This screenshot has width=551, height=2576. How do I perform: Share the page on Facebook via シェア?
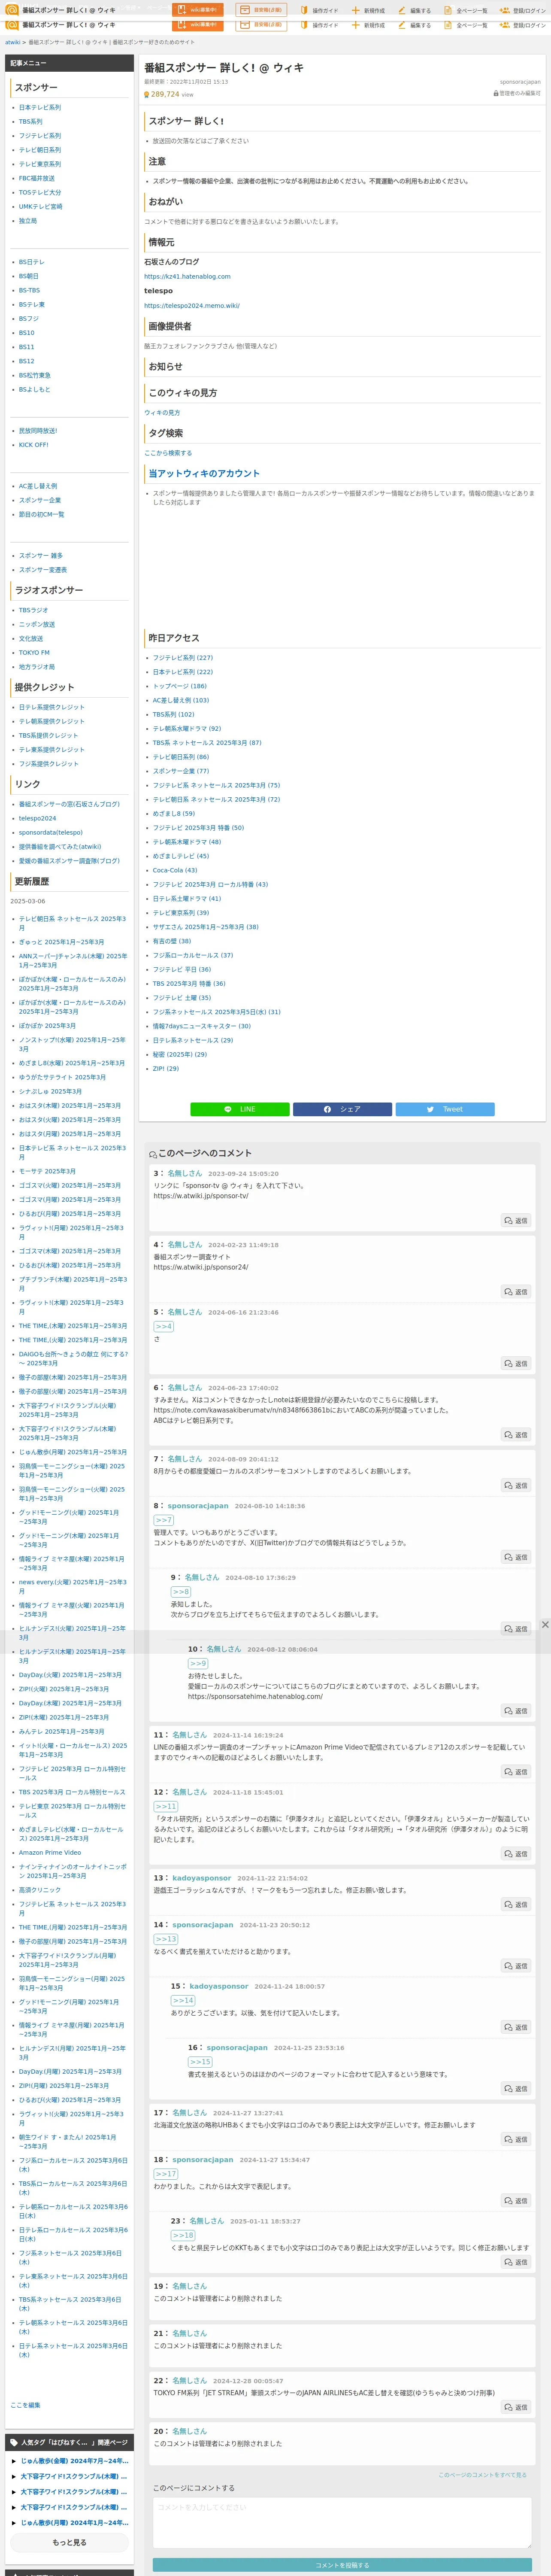[x=342, y=1109]
